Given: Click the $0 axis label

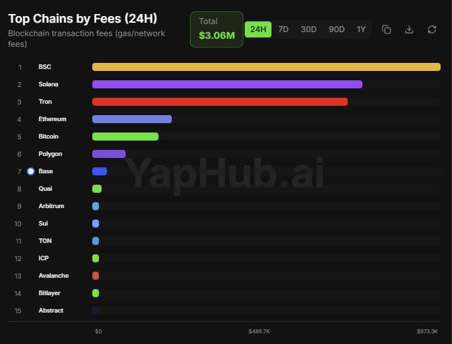Looking at the screenshot, I should [98, 331].
